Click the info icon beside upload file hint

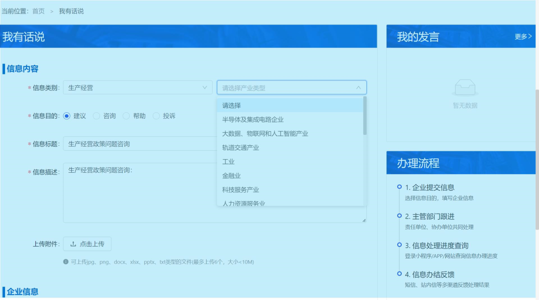pyautogui.click(x=66, y=262)
